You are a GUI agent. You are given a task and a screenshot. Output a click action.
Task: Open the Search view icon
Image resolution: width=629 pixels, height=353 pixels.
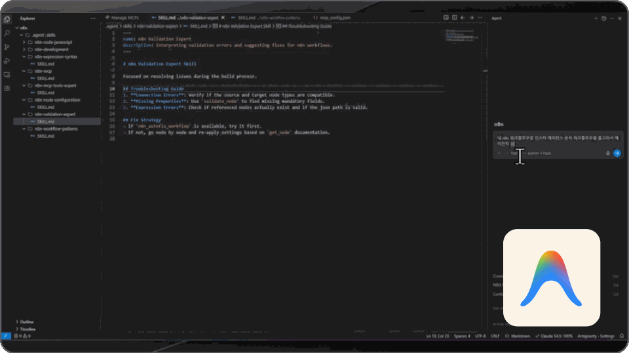pos(7,33)
